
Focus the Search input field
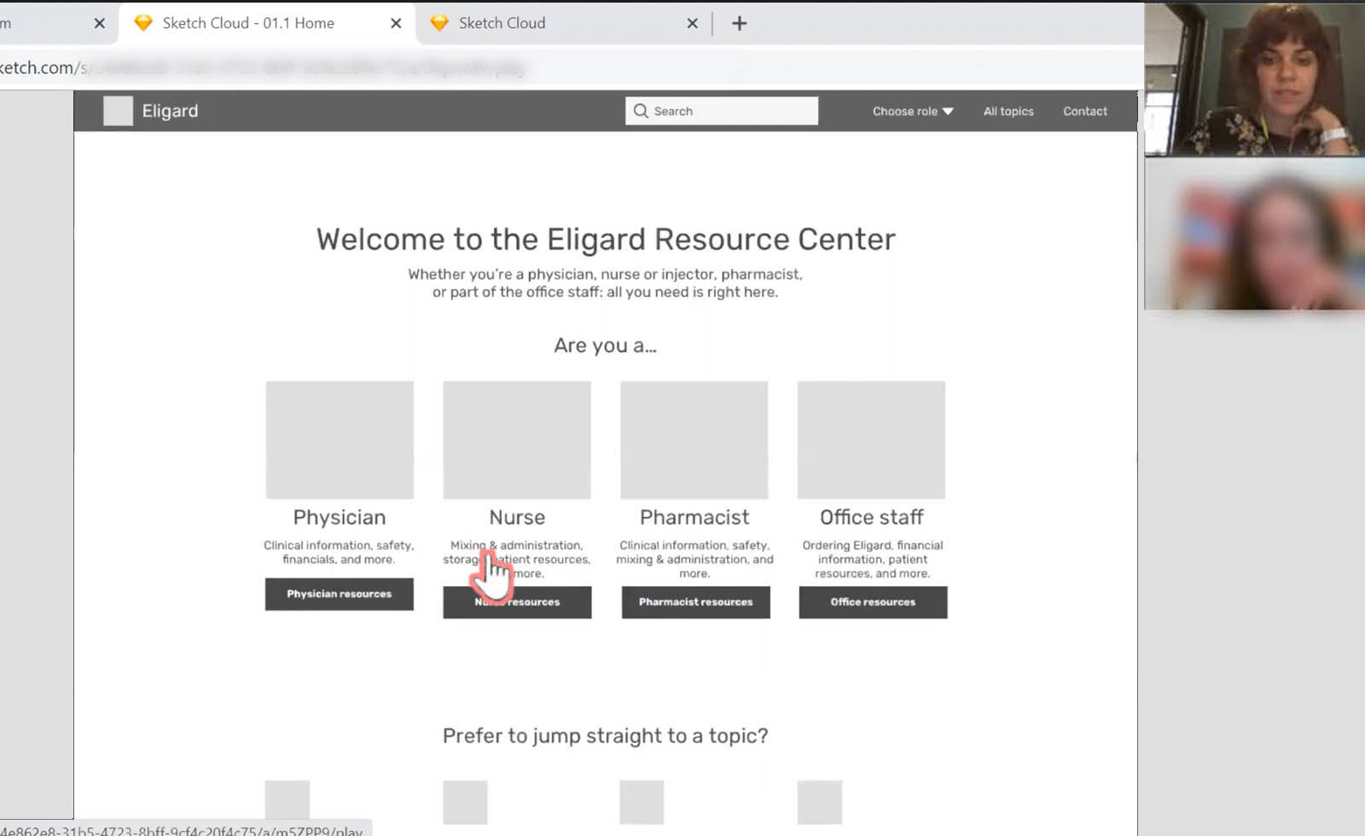pos(722,111)
